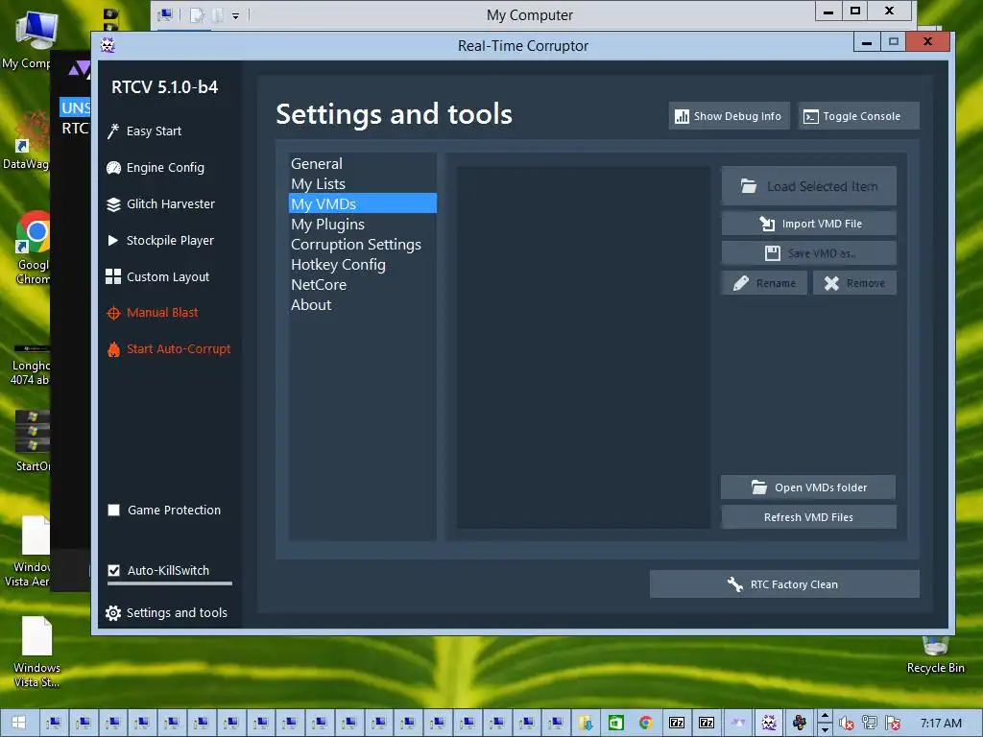The width and height of the screenshot is (983, 737).
Task: Select DataWagon desktop shortcut
Action: tap(26, 141)
